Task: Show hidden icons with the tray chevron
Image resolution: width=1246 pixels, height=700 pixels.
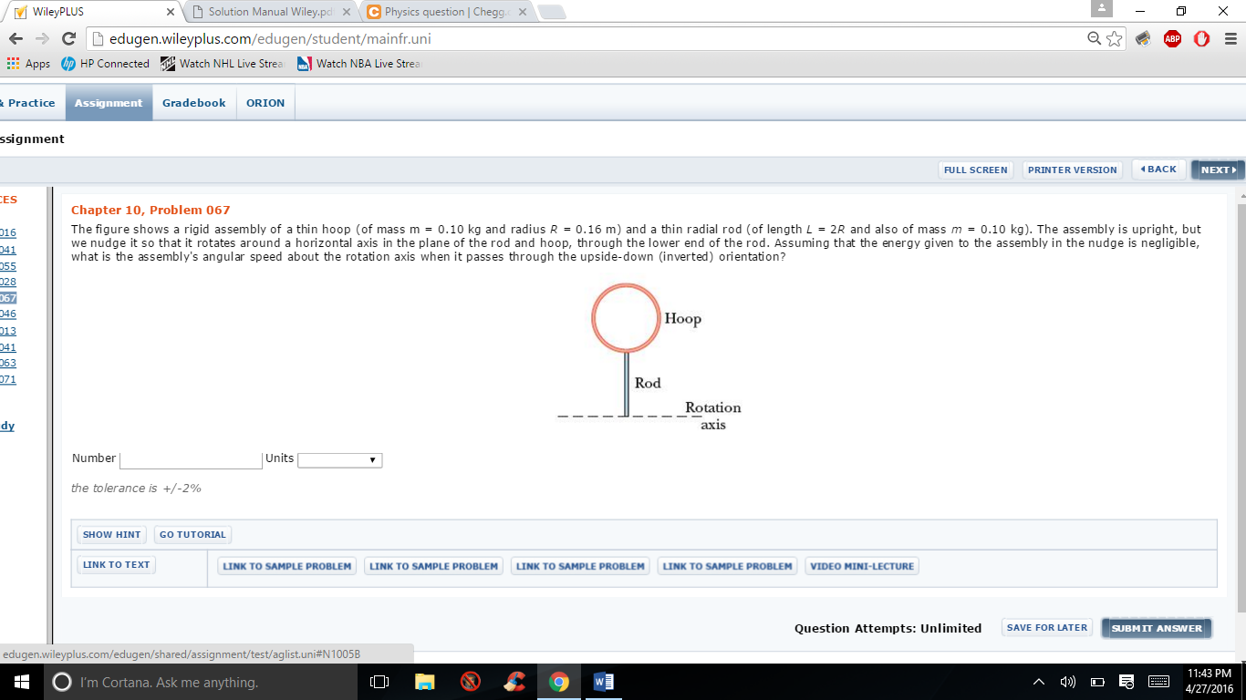Action: coord(1038,681)
